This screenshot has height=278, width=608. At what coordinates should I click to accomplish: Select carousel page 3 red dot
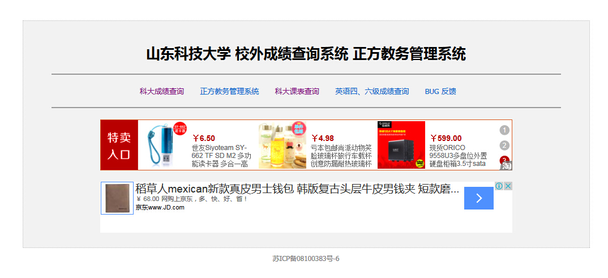coord(504,159)
